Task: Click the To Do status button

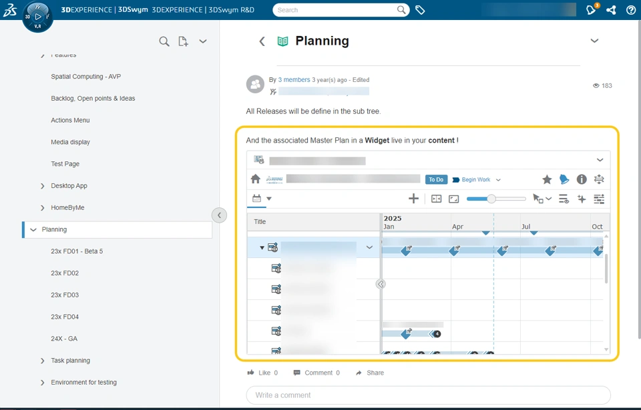Action: (436, 179)
